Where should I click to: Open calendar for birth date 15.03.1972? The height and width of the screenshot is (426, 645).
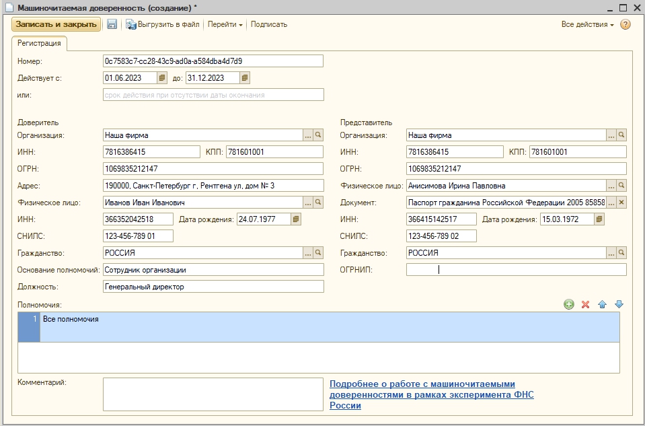point(599,219)
